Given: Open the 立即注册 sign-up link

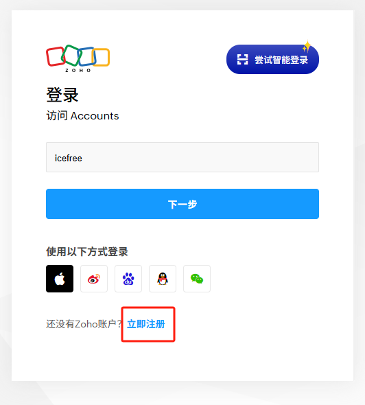Looking at the screenshot, I should (146, 324).
